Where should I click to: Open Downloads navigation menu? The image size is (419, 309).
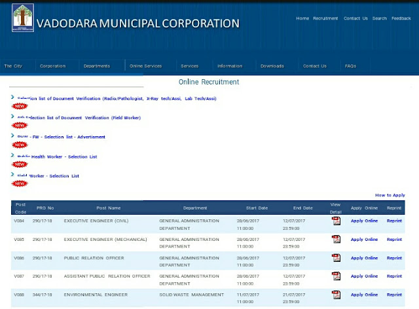click(272, 66)
